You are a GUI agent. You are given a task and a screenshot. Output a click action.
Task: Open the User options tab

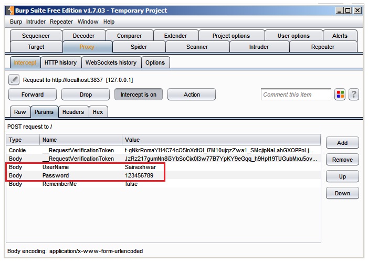(x=293, y=36)
